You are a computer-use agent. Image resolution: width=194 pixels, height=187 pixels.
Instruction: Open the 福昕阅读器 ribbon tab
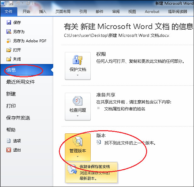(x=178, y=12)
